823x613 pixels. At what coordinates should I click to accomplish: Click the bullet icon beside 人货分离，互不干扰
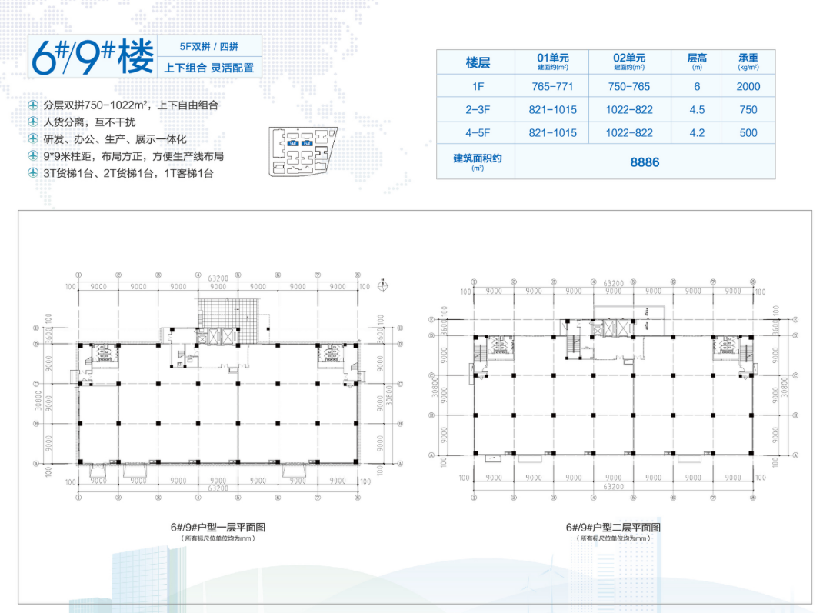[33, 122]
